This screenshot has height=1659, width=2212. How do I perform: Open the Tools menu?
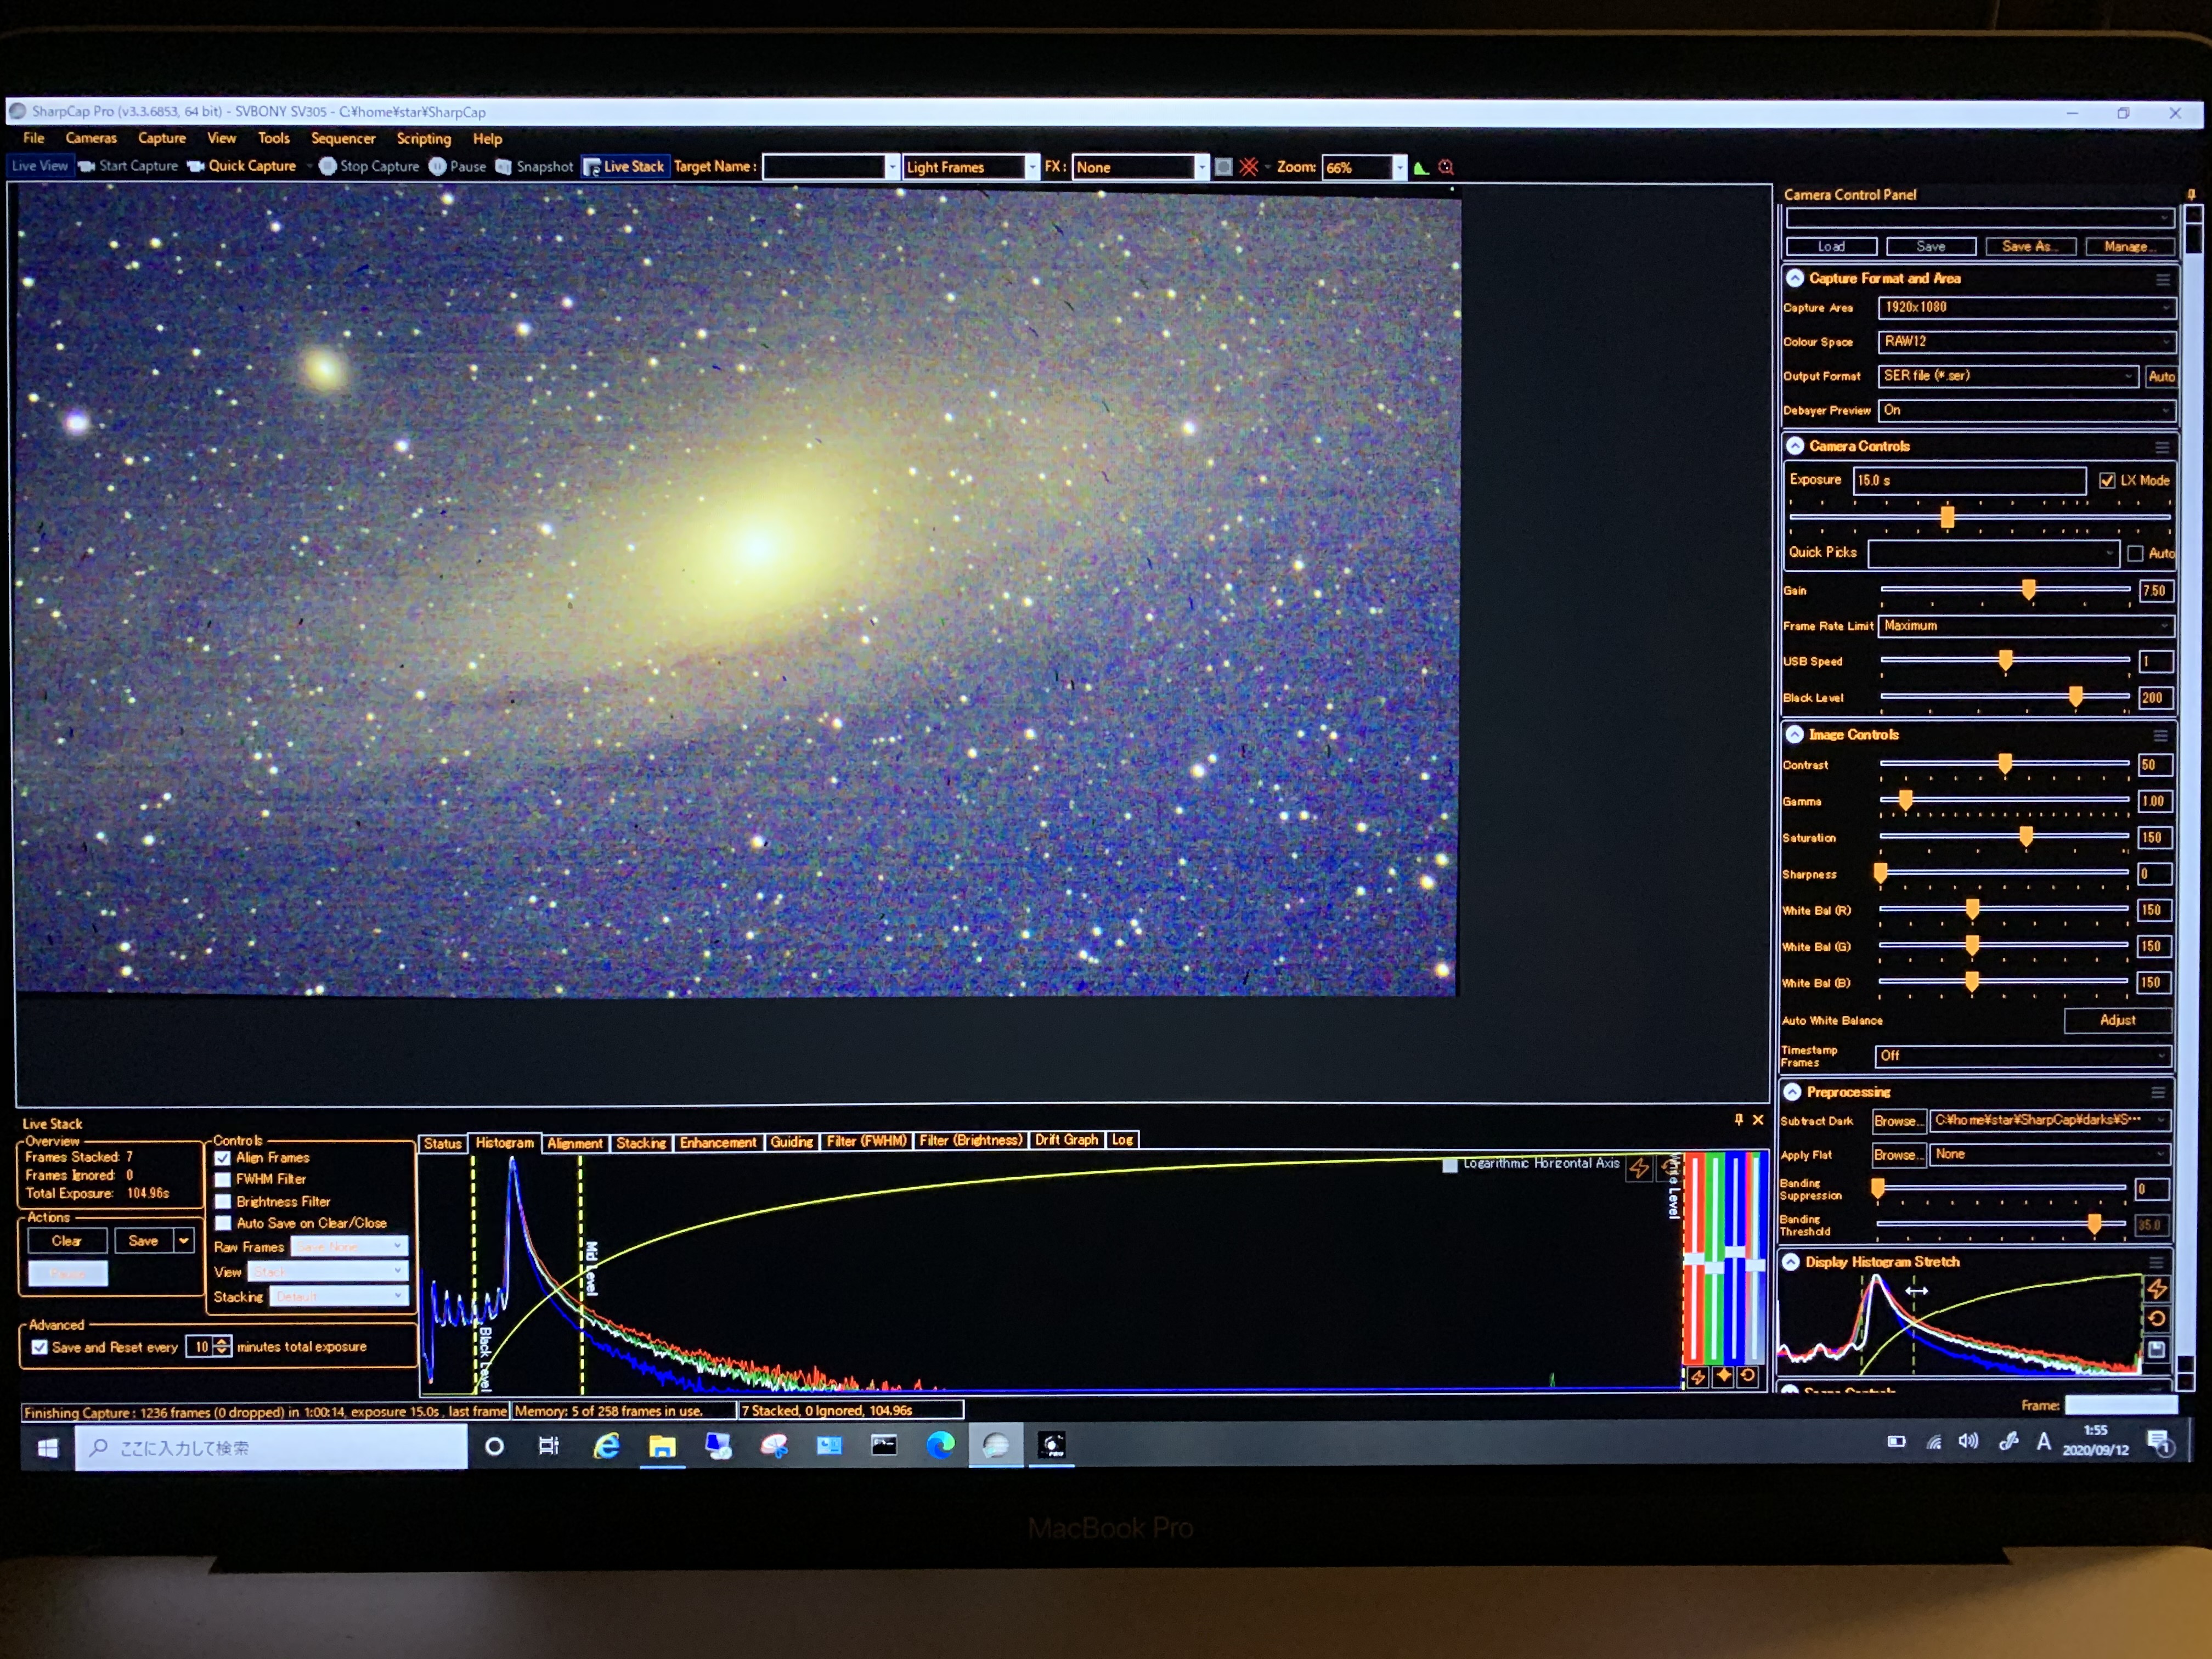273,139
